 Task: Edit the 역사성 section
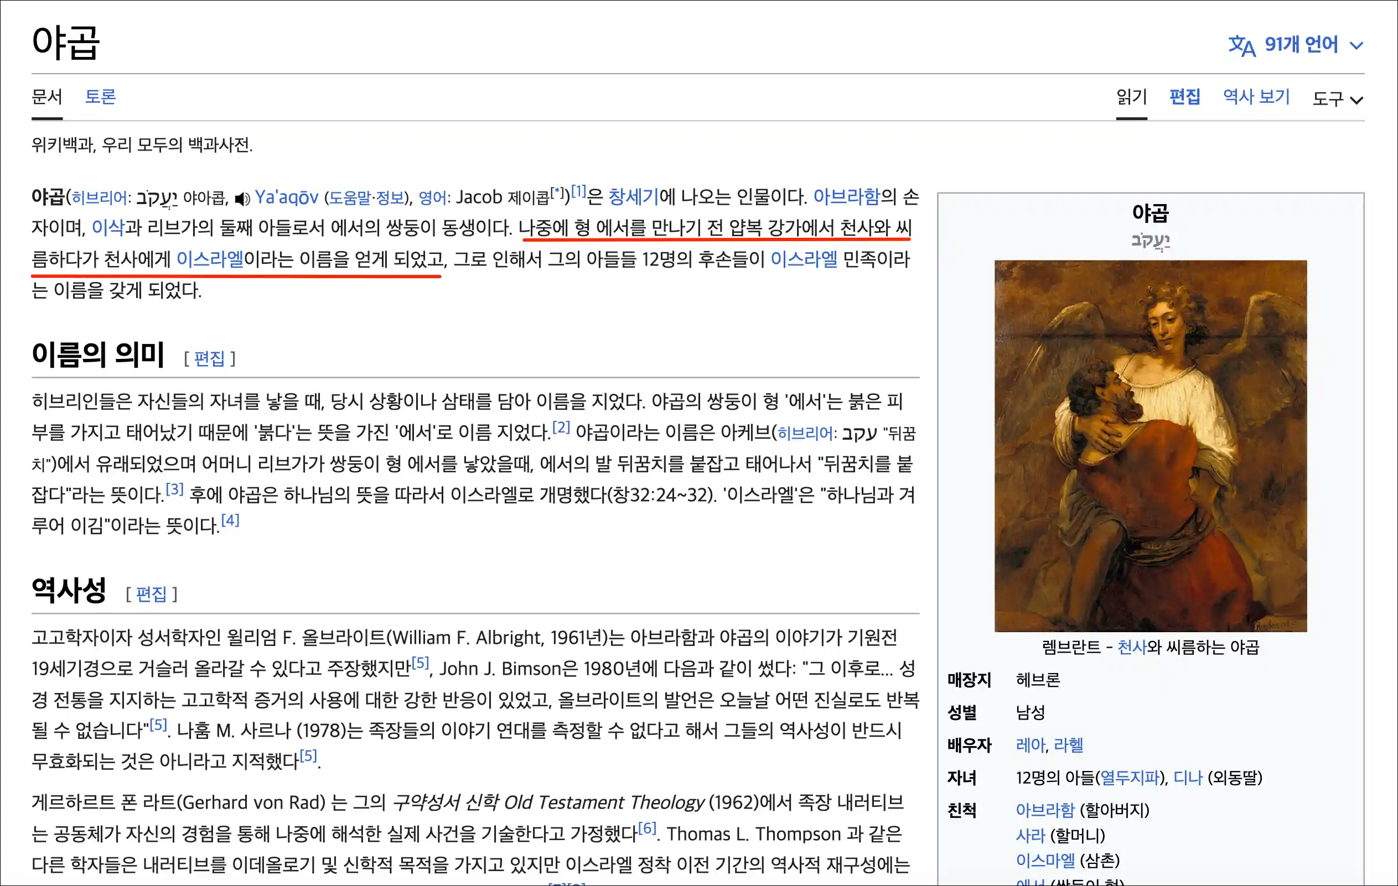point(151,593)
